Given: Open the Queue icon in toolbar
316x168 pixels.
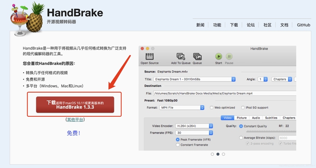Looking at the screenshot, I should [197, 56].
